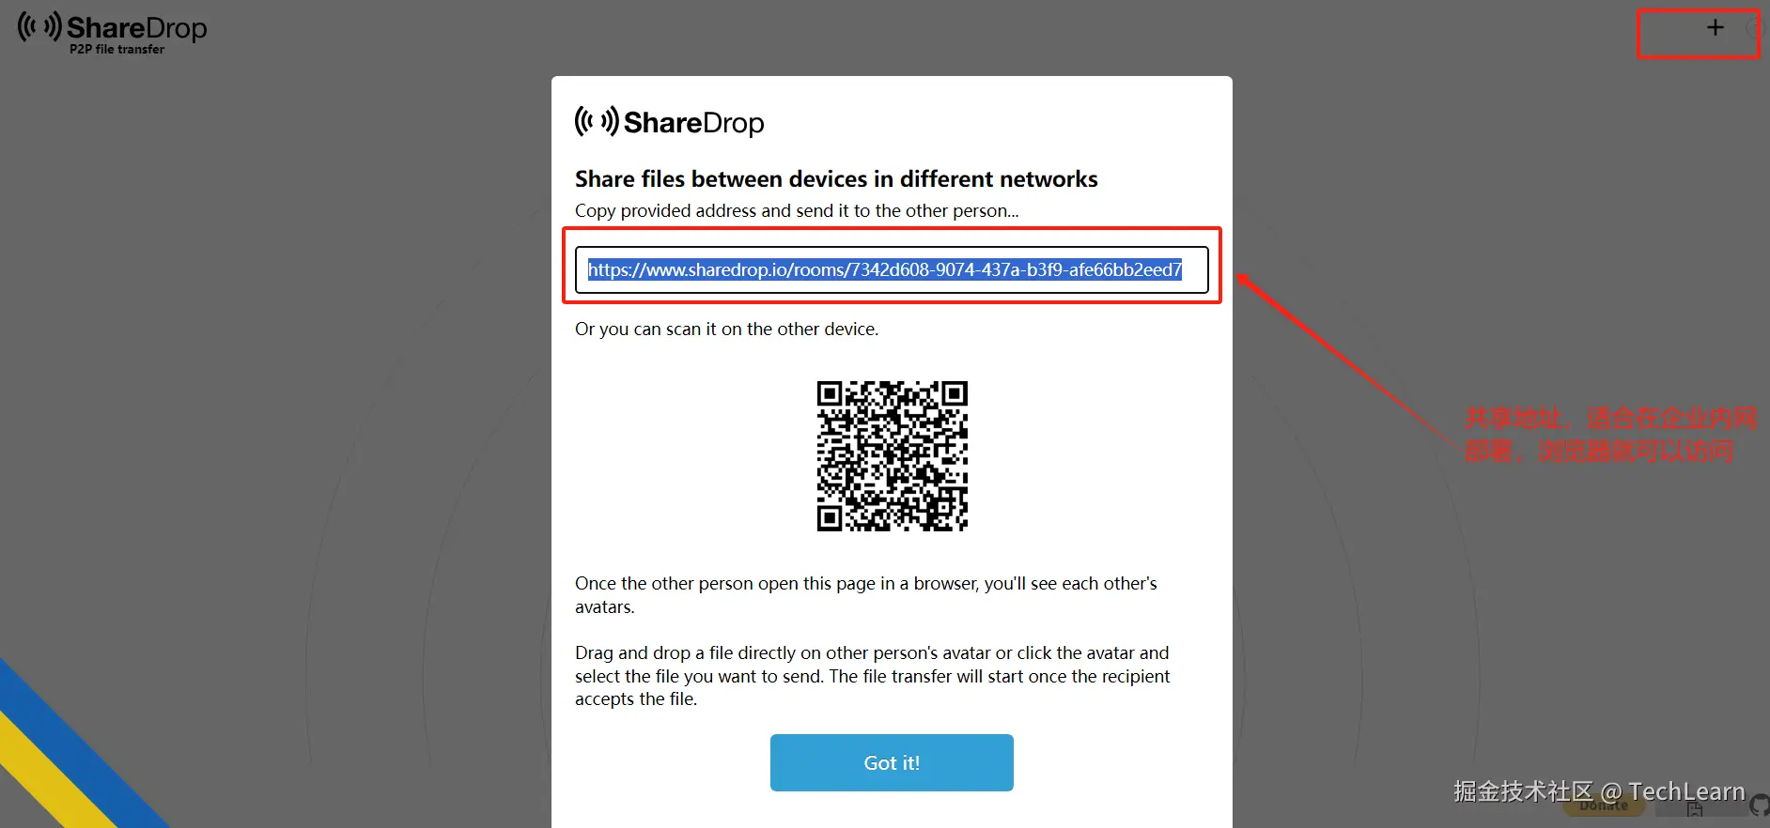Open the ShareDrop logo in the page header
Viewport: 1770px width, 828px height.
point(112,33)
